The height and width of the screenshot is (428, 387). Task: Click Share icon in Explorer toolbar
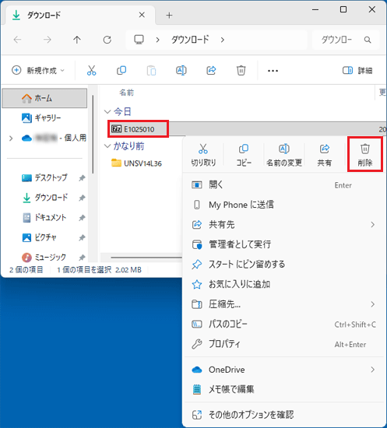[211, 70]
